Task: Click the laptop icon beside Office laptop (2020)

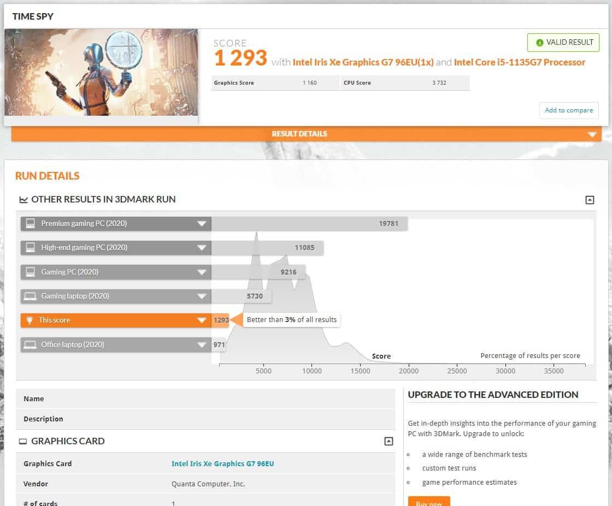Action: [x=31, y=344]
